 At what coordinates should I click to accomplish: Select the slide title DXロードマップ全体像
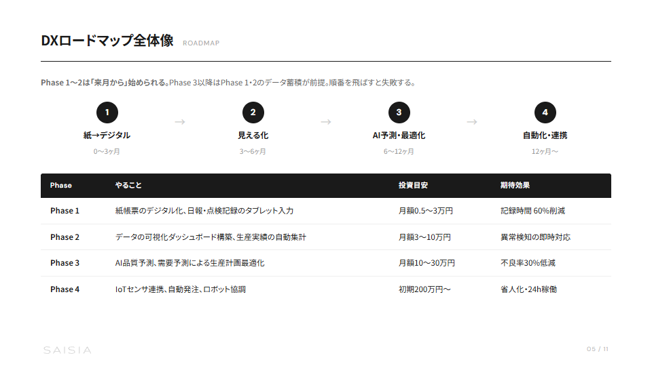pyautogui.click(x=107, y=41)
